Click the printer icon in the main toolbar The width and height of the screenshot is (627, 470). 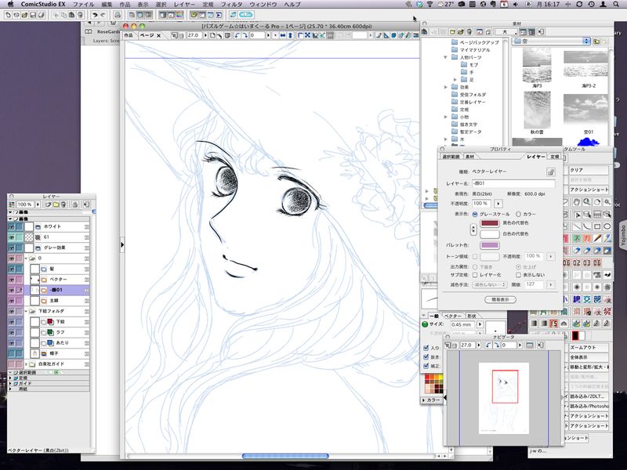(117, 15)
